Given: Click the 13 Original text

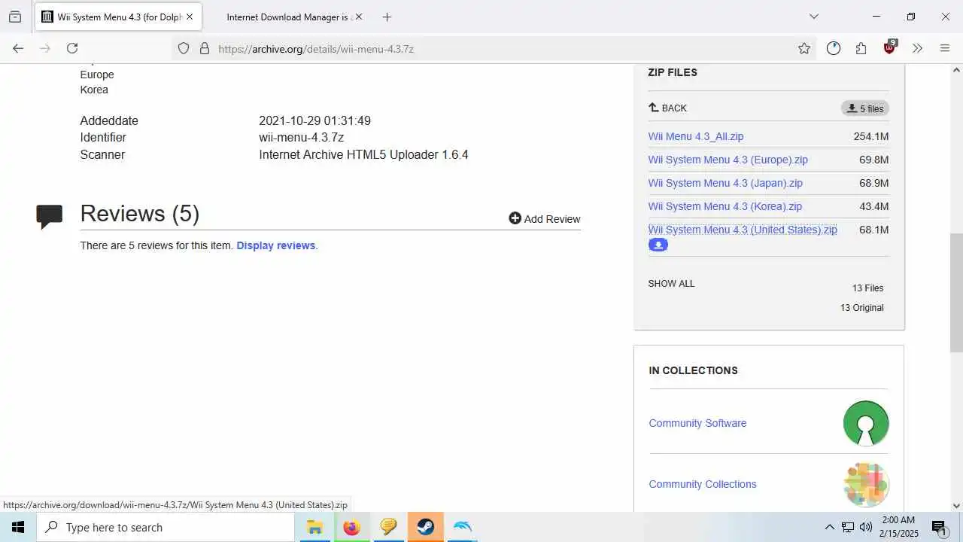Looking at the screenshot, I should tap(861, 308).
